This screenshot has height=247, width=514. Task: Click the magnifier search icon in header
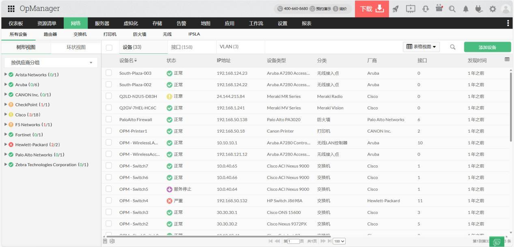(452, 9)
